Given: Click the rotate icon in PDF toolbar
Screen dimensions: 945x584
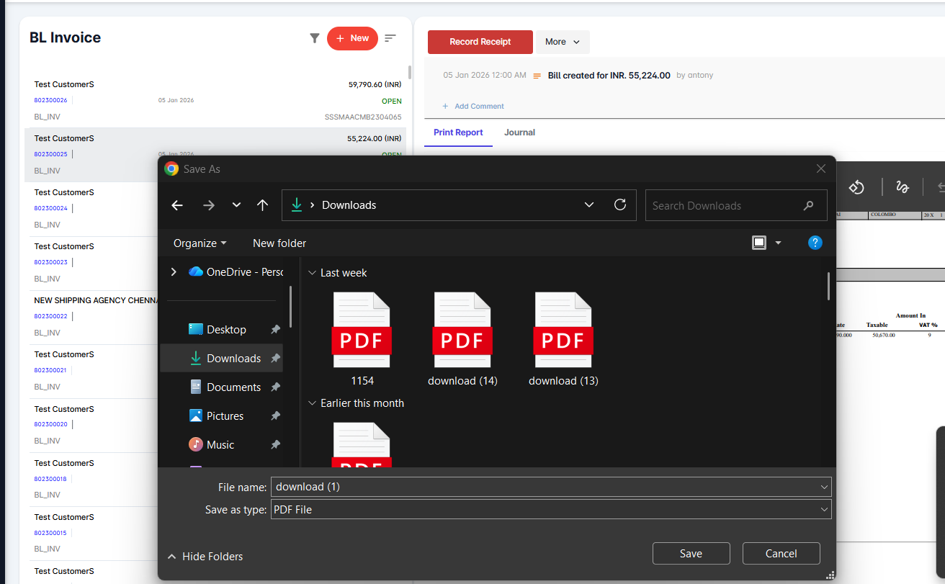Looking at the screenshot, I should coord(856,187).
